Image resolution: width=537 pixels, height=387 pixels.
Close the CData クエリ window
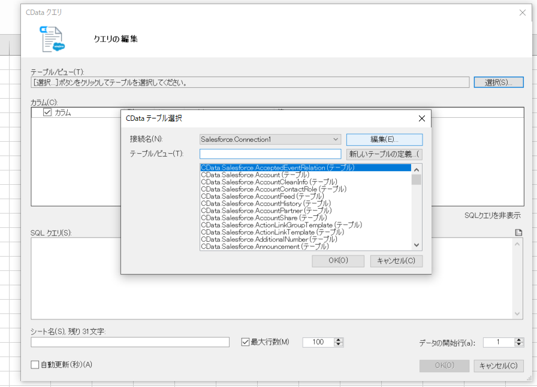pyautogui.click(x=522, y=13)
